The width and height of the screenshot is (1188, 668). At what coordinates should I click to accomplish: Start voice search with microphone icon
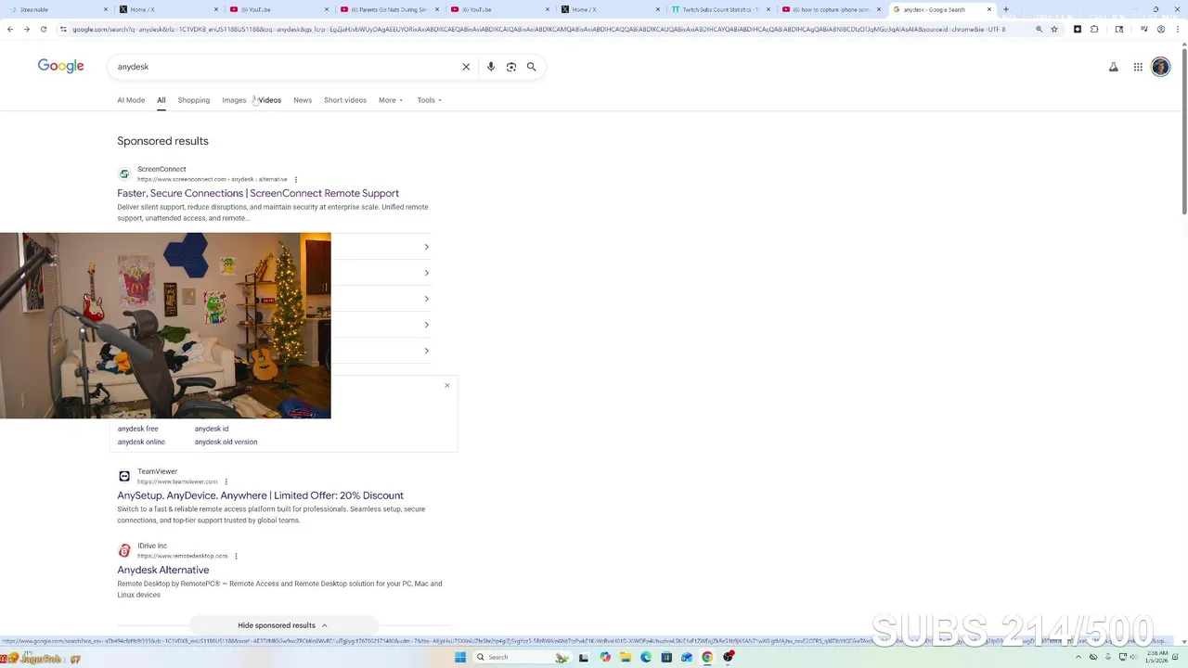(x=490, y=67)
